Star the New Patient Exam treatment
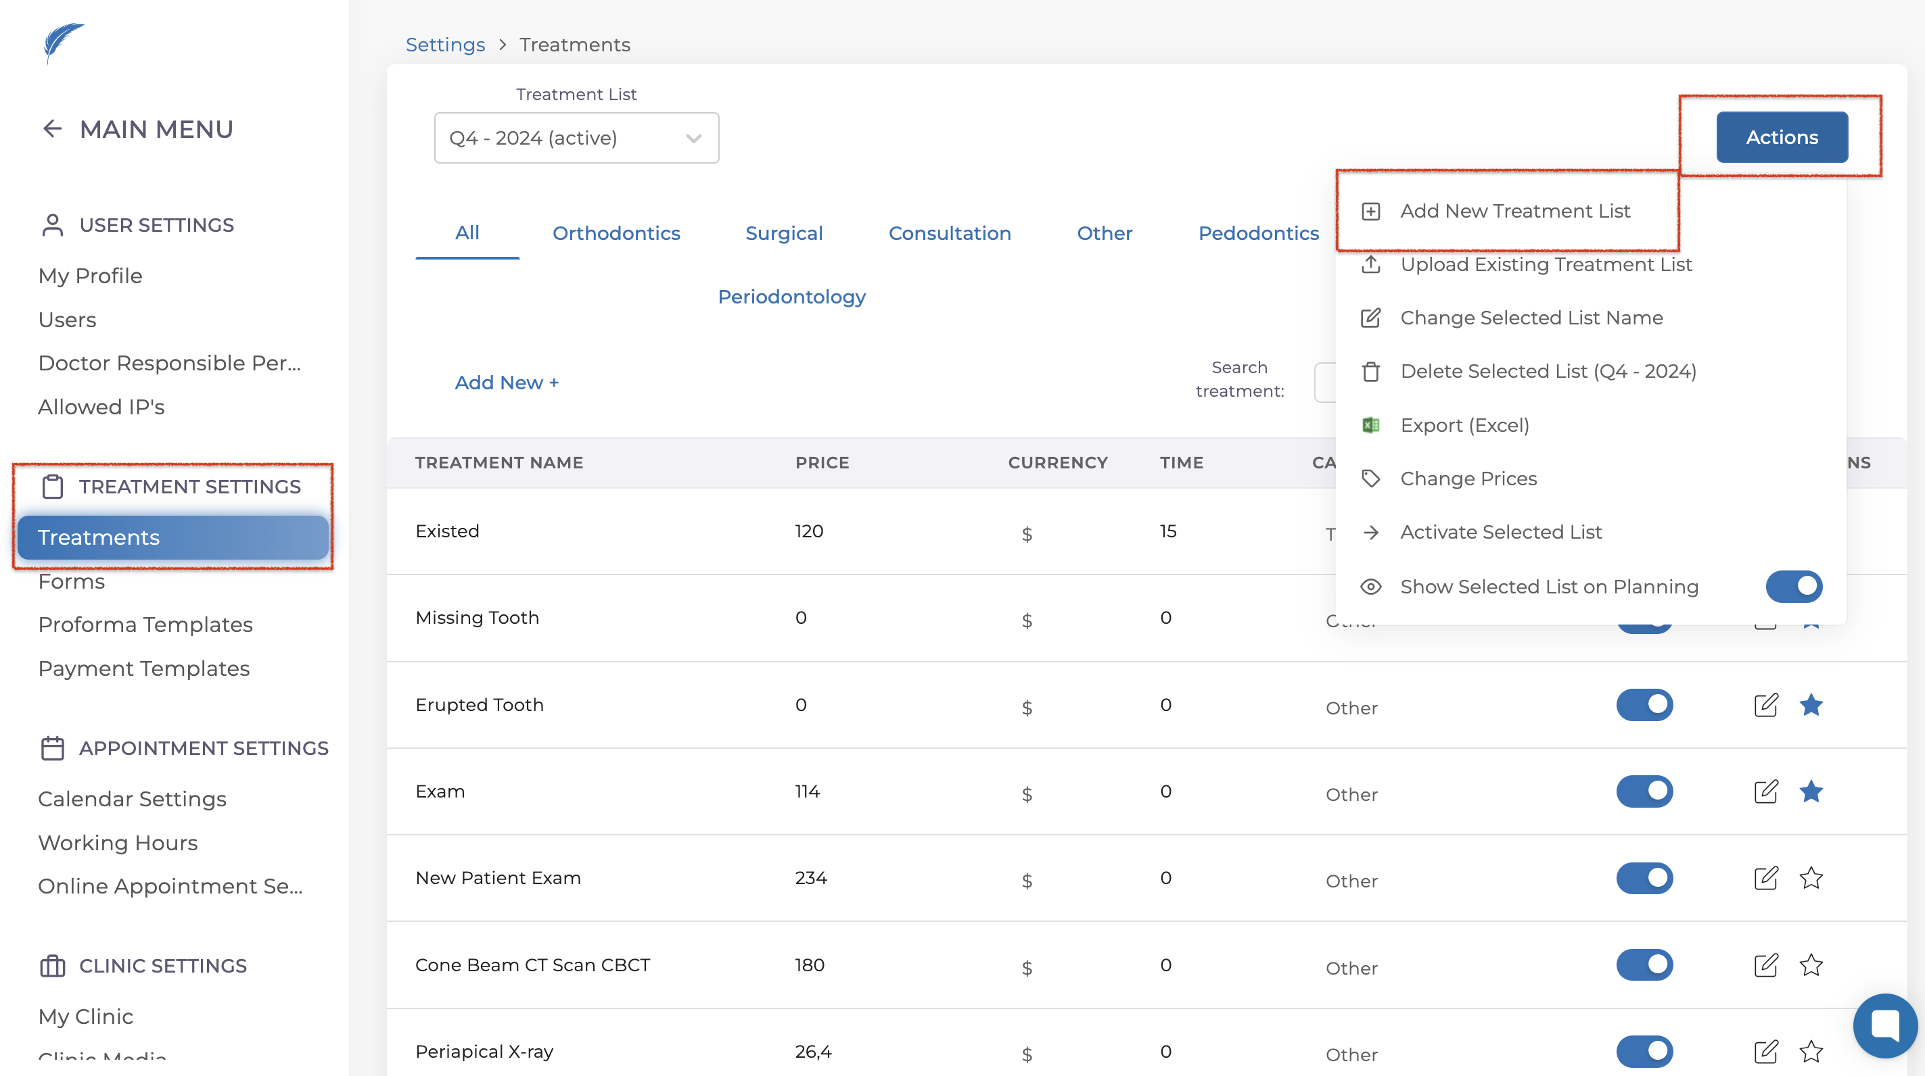Image resolution: width=1925 pixels, height=1076 pixels. click(x=1811, y=878)
